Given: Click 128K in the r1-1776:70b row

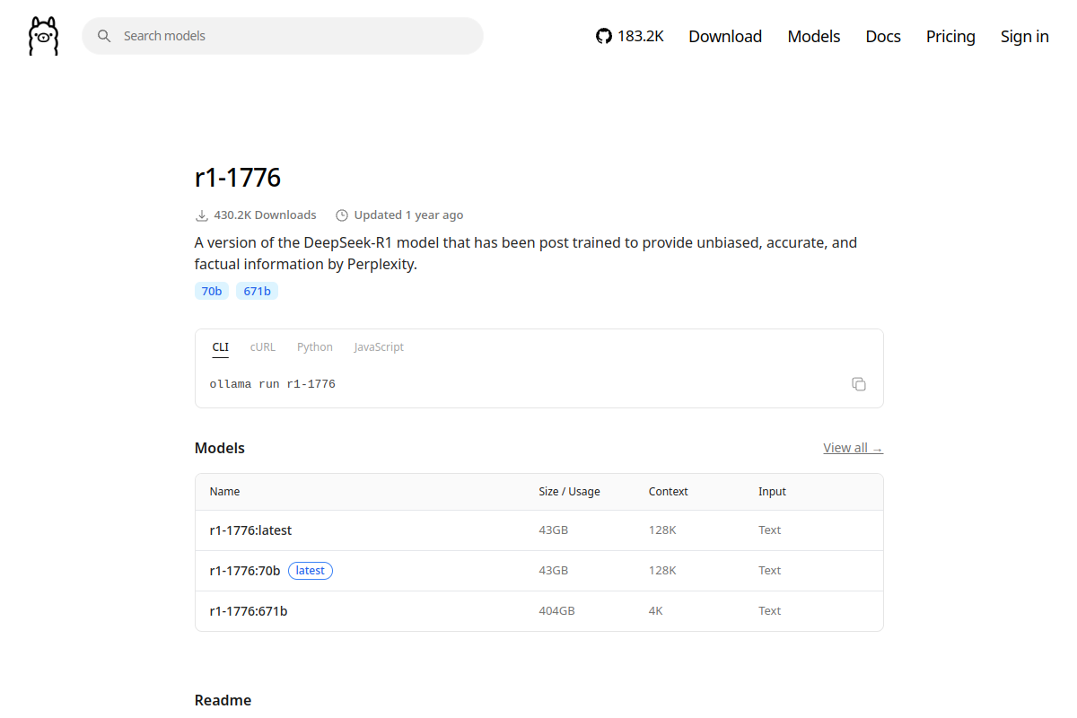Looking at the screenshot, I should (662, 571).
